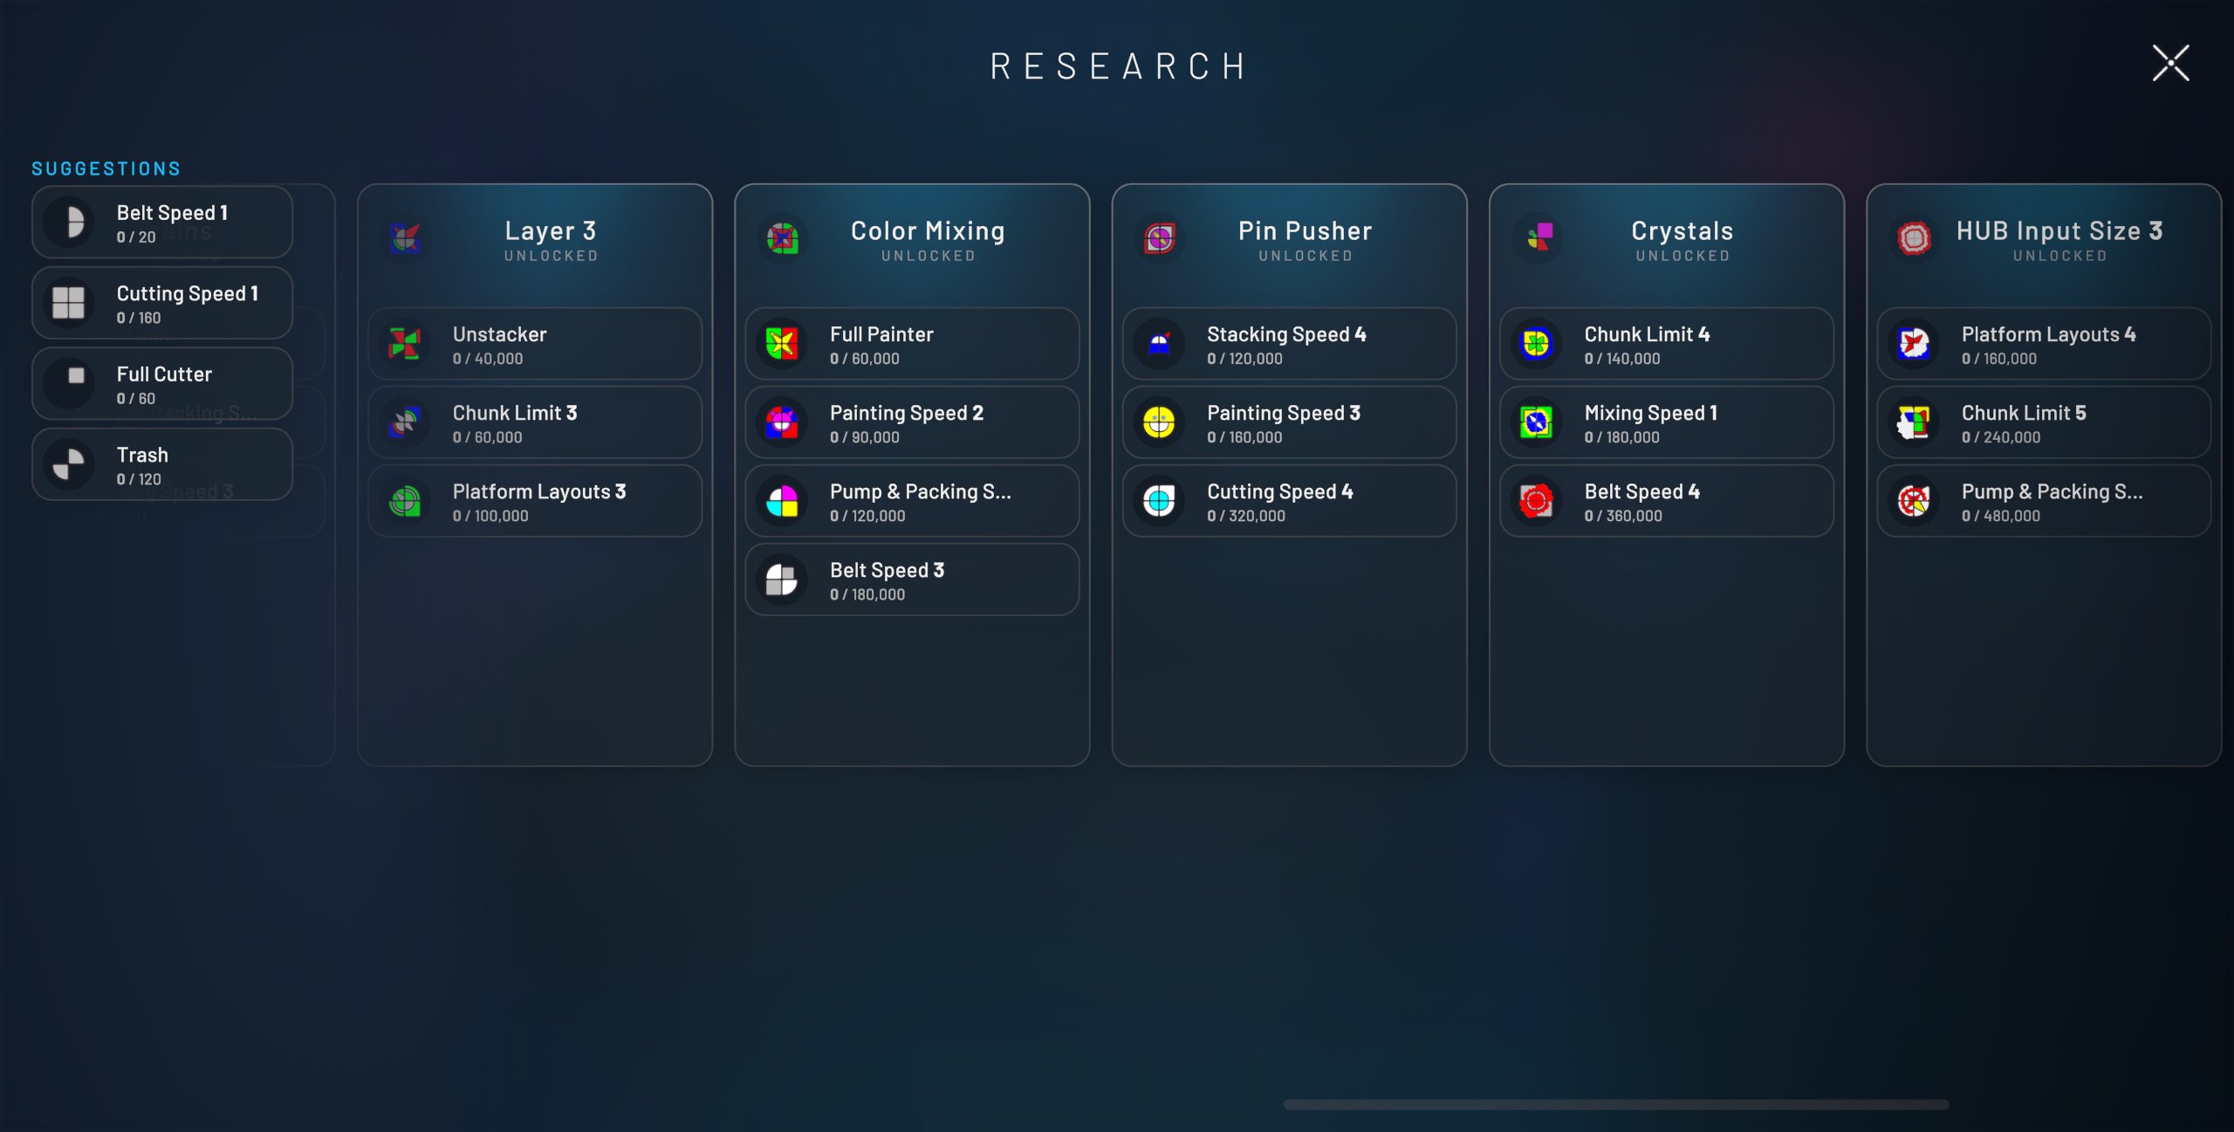
Task: Select Chunk Limit 3 research
Action: (x=535, y=422)
